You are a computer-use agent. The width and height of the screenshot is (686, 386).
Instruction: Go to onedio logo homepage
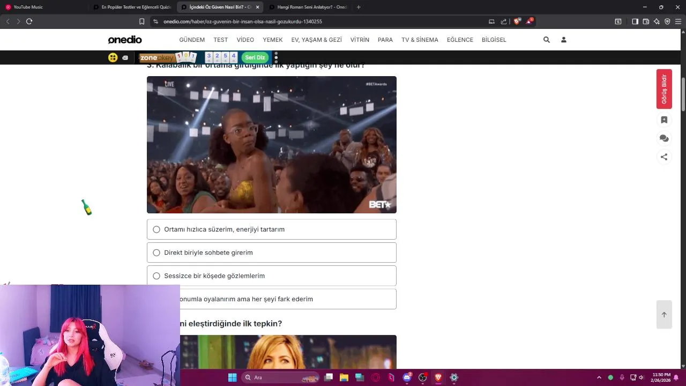click(x=125, y=40)
